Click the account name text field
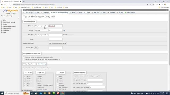The image size is (170, 95). pos(56,26)
